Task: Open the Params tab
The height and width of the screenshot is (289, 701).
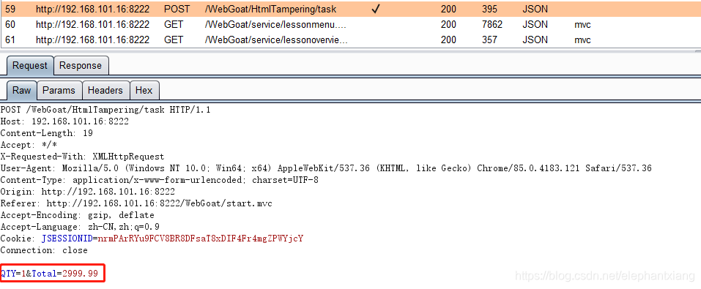Action: (59, 90)
